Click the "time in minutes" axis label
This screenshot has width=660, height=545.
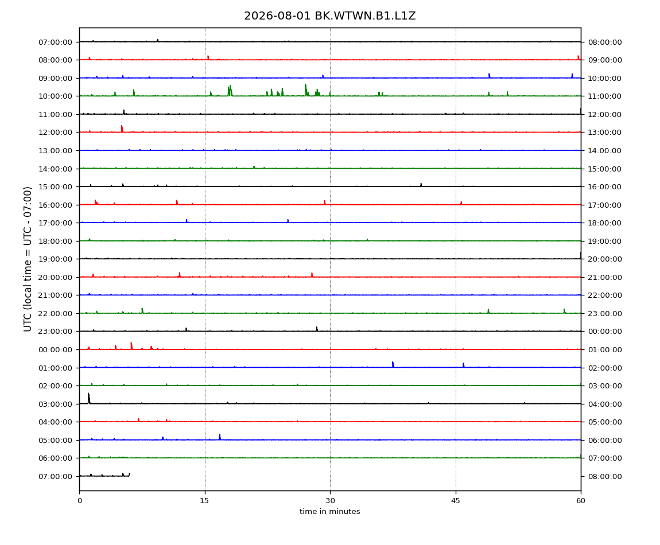[329, 512]
